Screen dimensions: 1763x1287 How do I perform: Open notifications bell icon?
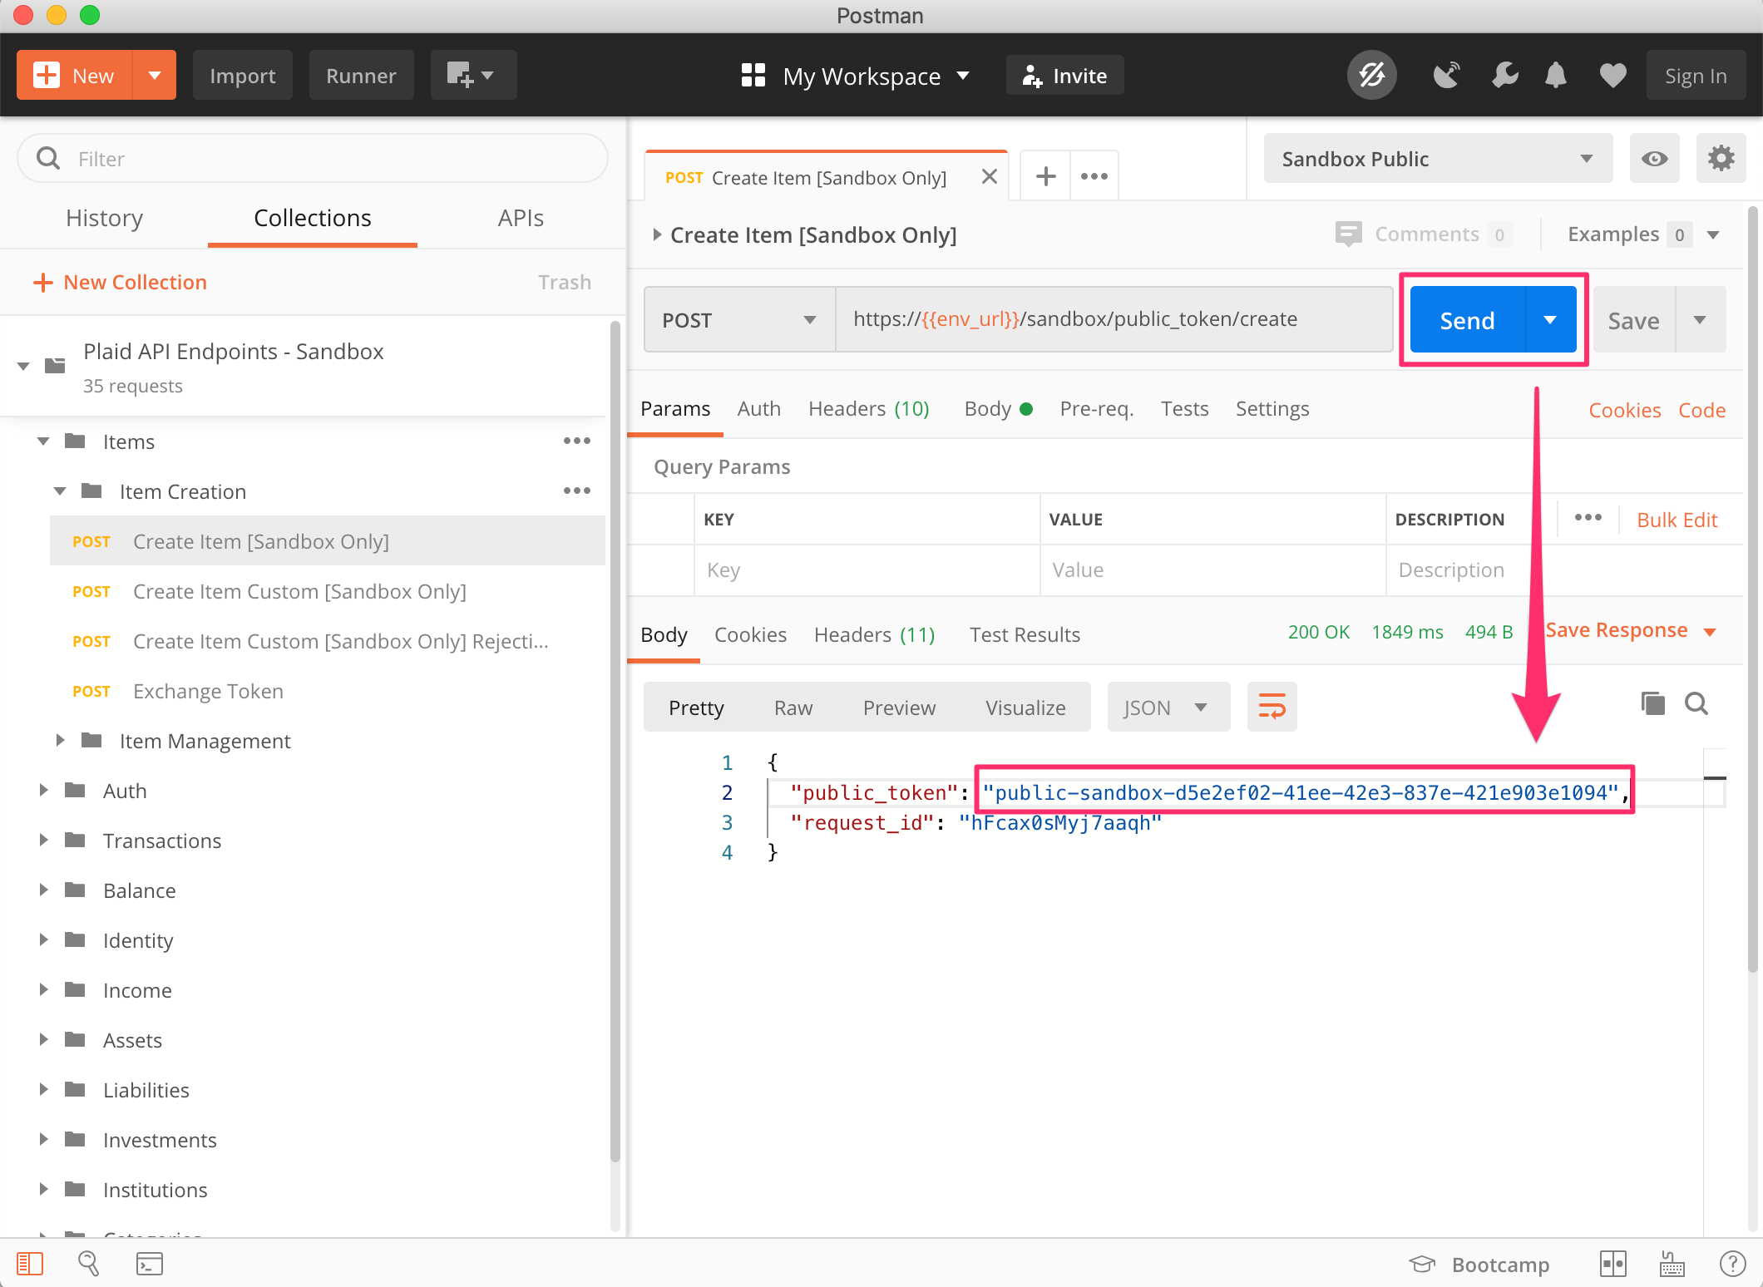pyautogui.click(x=1555, y=76)
